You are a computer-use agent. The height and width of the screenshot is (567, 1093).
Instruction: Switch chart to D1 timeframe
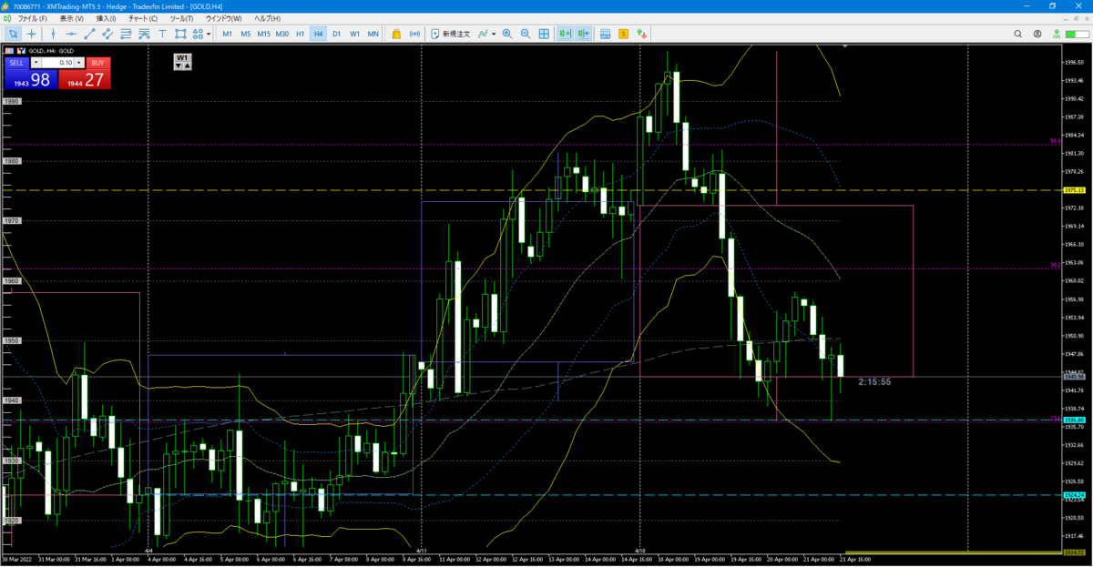[336, 34]
